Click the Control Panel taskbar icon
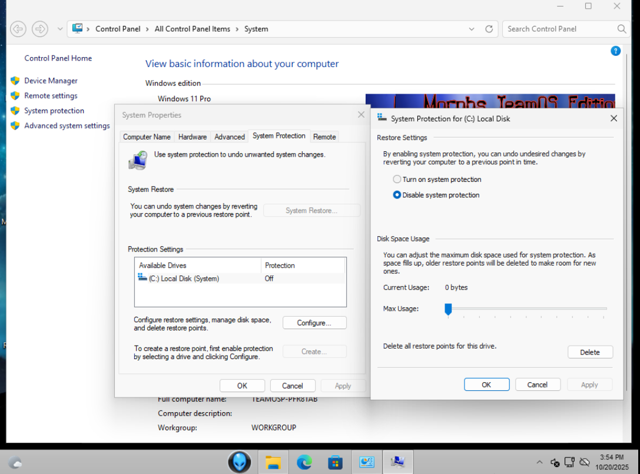640x474 pixels. 367,463
